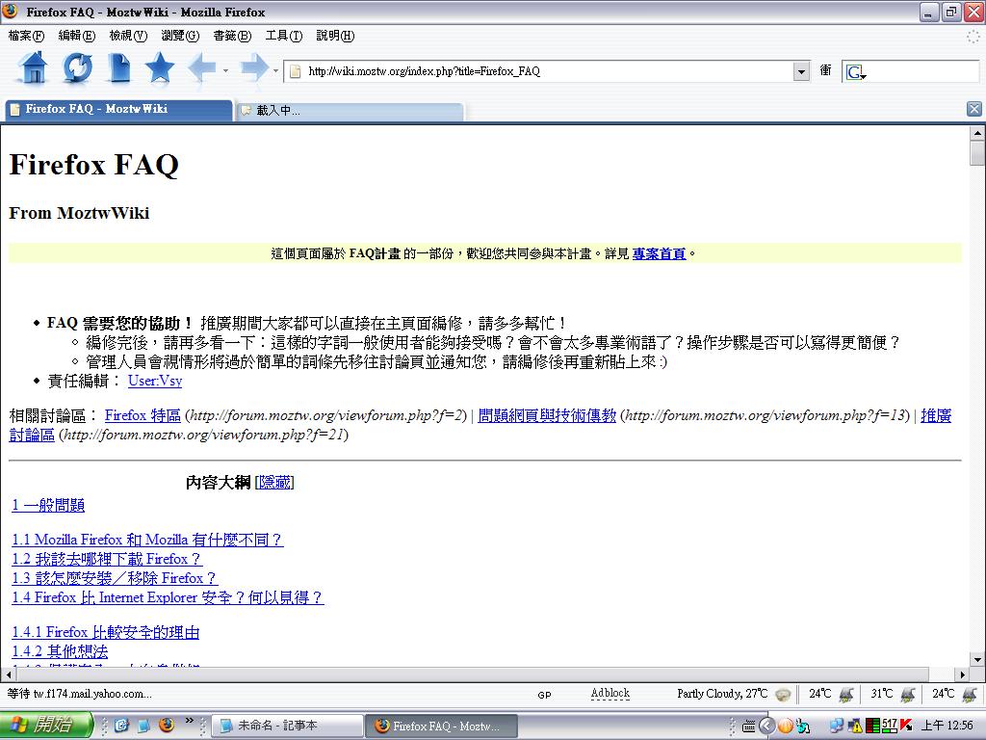Open the 工具 (Tools) menu
This screenshot has height=740, width=986.
coord(284,36)
